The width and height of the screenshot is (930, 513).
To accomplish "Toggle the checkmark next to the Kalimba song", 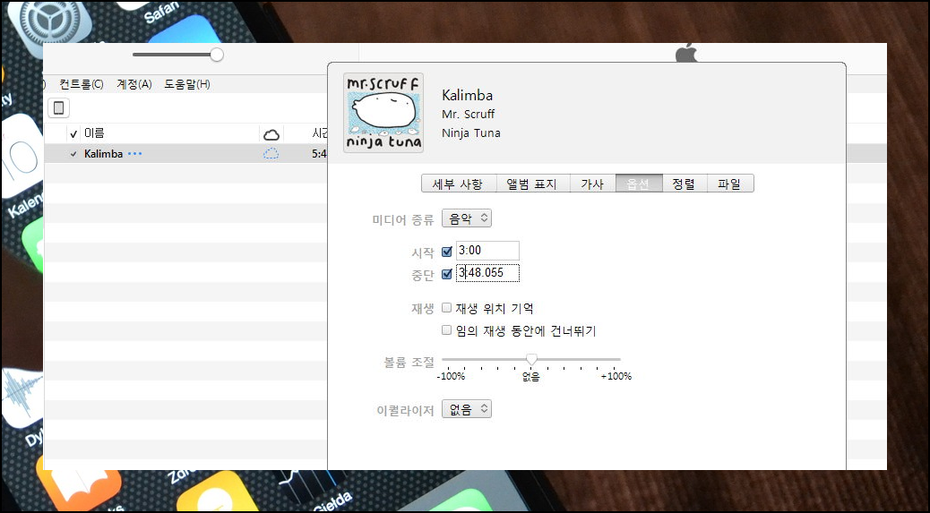I will [x=73, y=154].
